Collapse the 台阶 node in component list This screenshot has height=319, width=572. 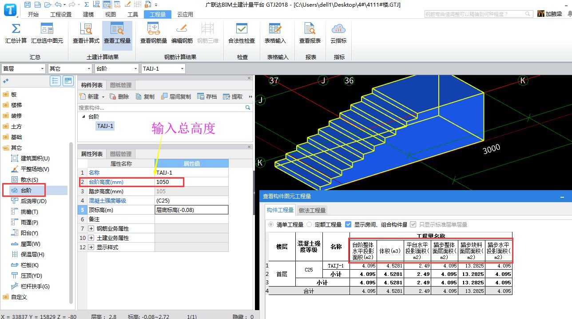[x=83, y=116]
